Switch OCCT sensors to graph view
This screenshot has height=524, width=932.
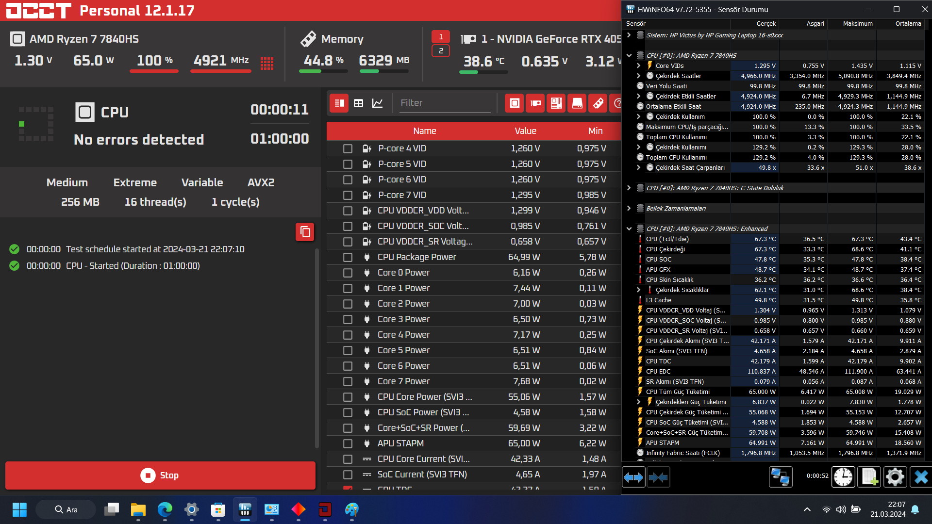pos(377,103)
